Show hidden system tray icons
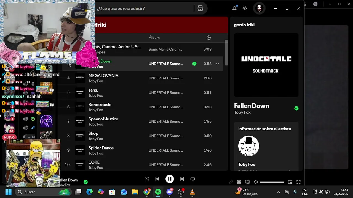353x198 pixels. tap(279, 192)
